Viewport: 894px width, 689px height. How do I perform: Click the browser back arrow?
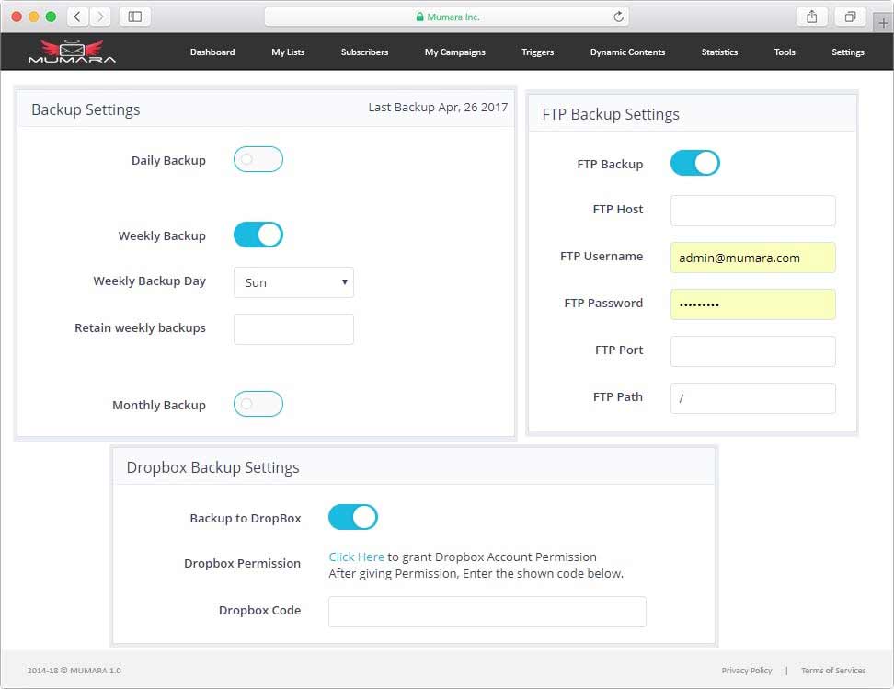[x=77, y=16]
